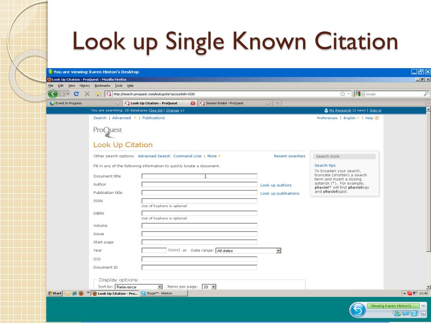Click in the ISSN field

(x=199, y=201)
